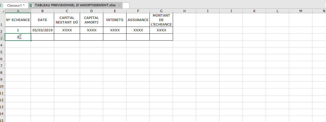The height and width of the screenshot is (122, 326).
Task: Click the XXXX cell under INTERETS
Action: click(115, 30)
